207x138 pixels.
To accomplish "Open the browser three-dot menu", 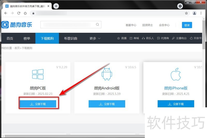I will point(201,13).
